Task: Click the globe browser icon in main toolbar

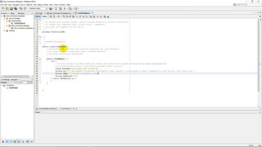Action: [51, 9]
